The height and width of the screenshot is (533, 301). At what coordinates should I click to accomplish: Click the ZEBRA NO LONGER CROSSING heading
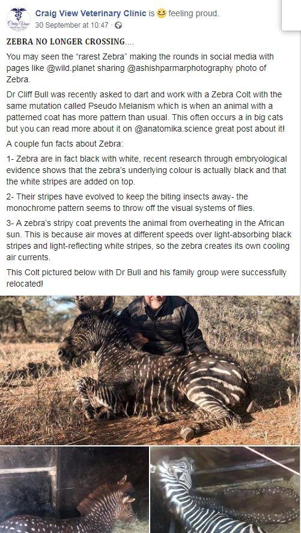(x=70, y=42)
